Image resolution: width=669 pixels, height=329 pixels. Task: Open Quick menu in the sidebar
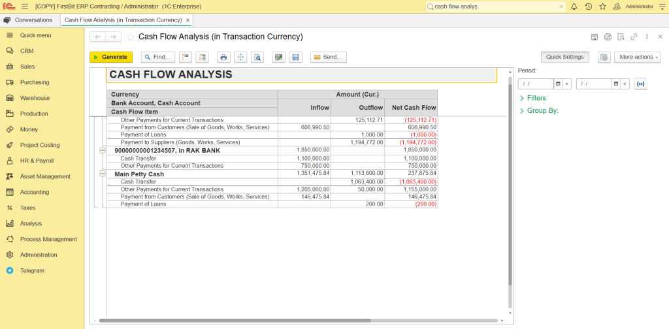[x=35, y=35]
